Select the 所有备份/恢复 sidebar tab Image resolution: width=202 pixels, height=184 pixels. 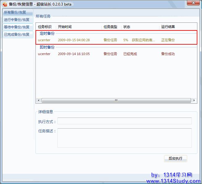[x=18, y=12]
